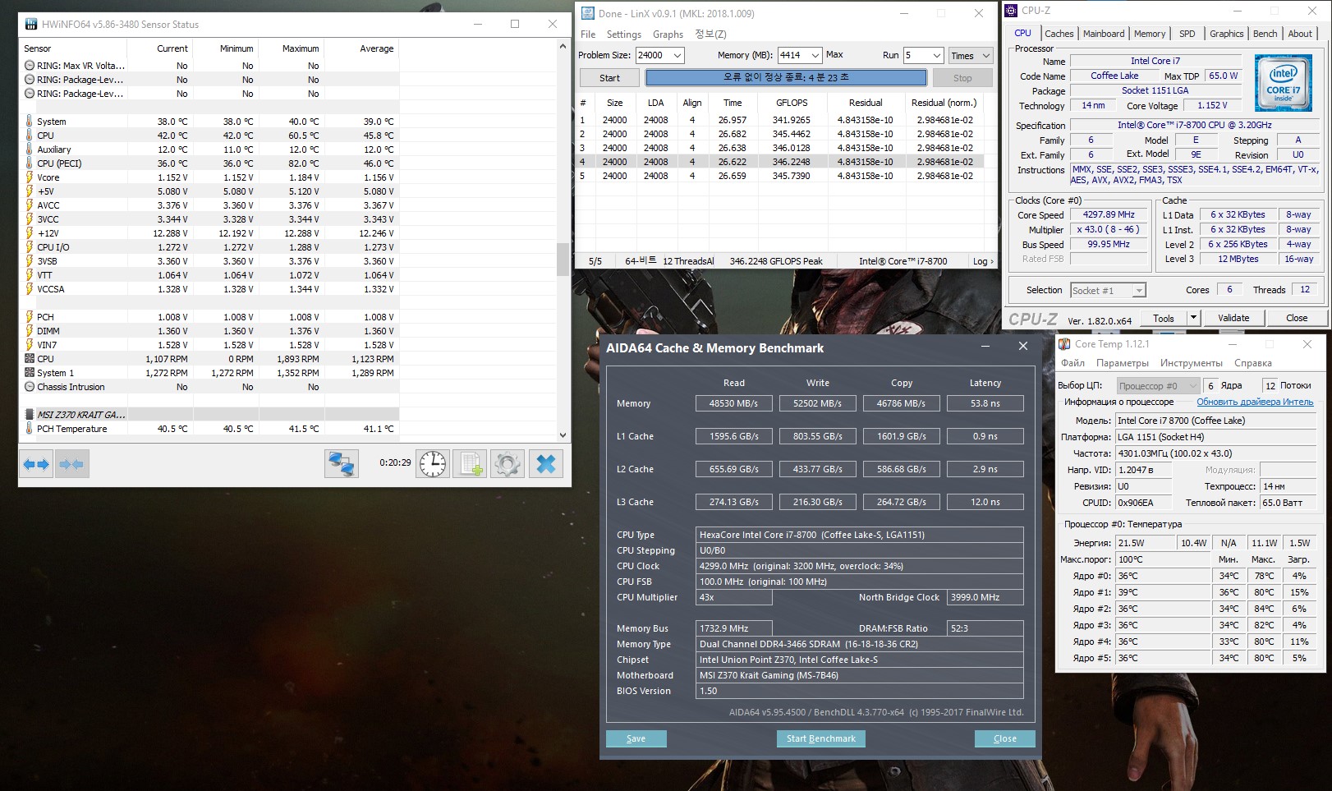Image resolution: width=1332 pixels, height=791 pixels.
Task: Click the AIDA64 CPU Clock value field
Action: click(860, 566)
